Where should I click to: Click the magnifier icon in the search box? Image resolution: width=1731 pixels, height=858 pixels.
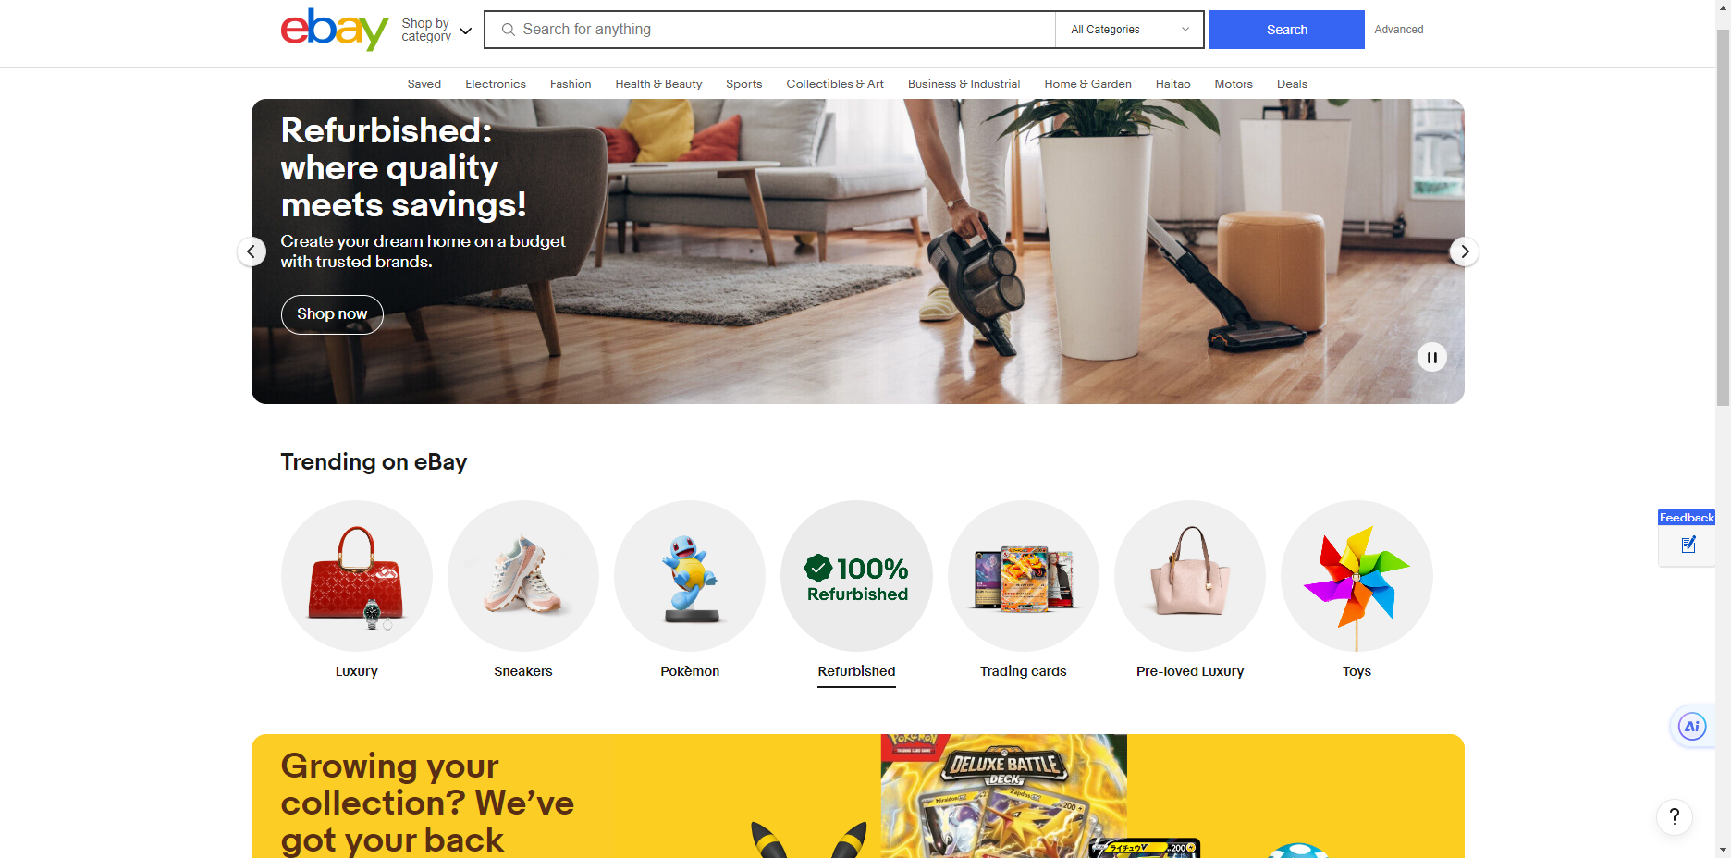coord(509,30)
